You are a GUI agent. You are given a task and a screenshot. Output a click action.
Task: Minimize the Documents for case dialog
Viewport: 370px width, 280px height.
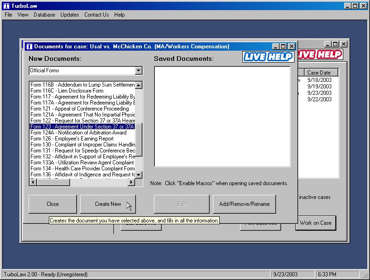[276, 47]
